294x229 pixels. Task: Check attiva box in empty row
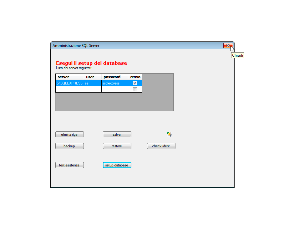click(x=135, y=89)
